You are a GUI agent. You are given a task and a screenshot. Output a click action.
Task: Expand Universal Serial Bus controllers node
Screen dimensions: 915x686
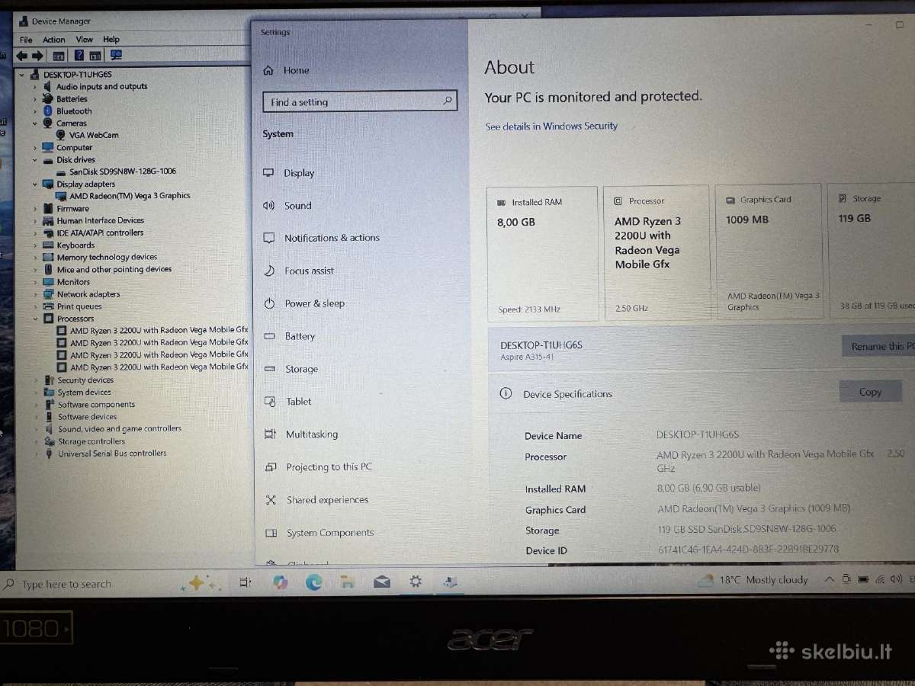[36, 454]
